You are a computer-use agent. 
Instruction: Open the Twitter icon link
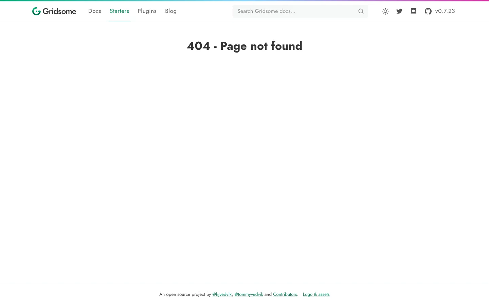399,11
